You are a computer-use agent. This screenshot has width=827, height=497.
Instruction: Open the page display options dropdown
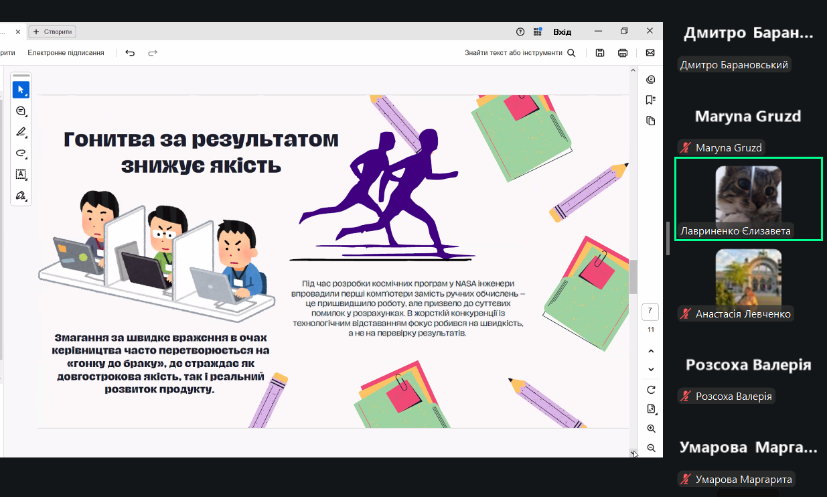pos(651,409)
